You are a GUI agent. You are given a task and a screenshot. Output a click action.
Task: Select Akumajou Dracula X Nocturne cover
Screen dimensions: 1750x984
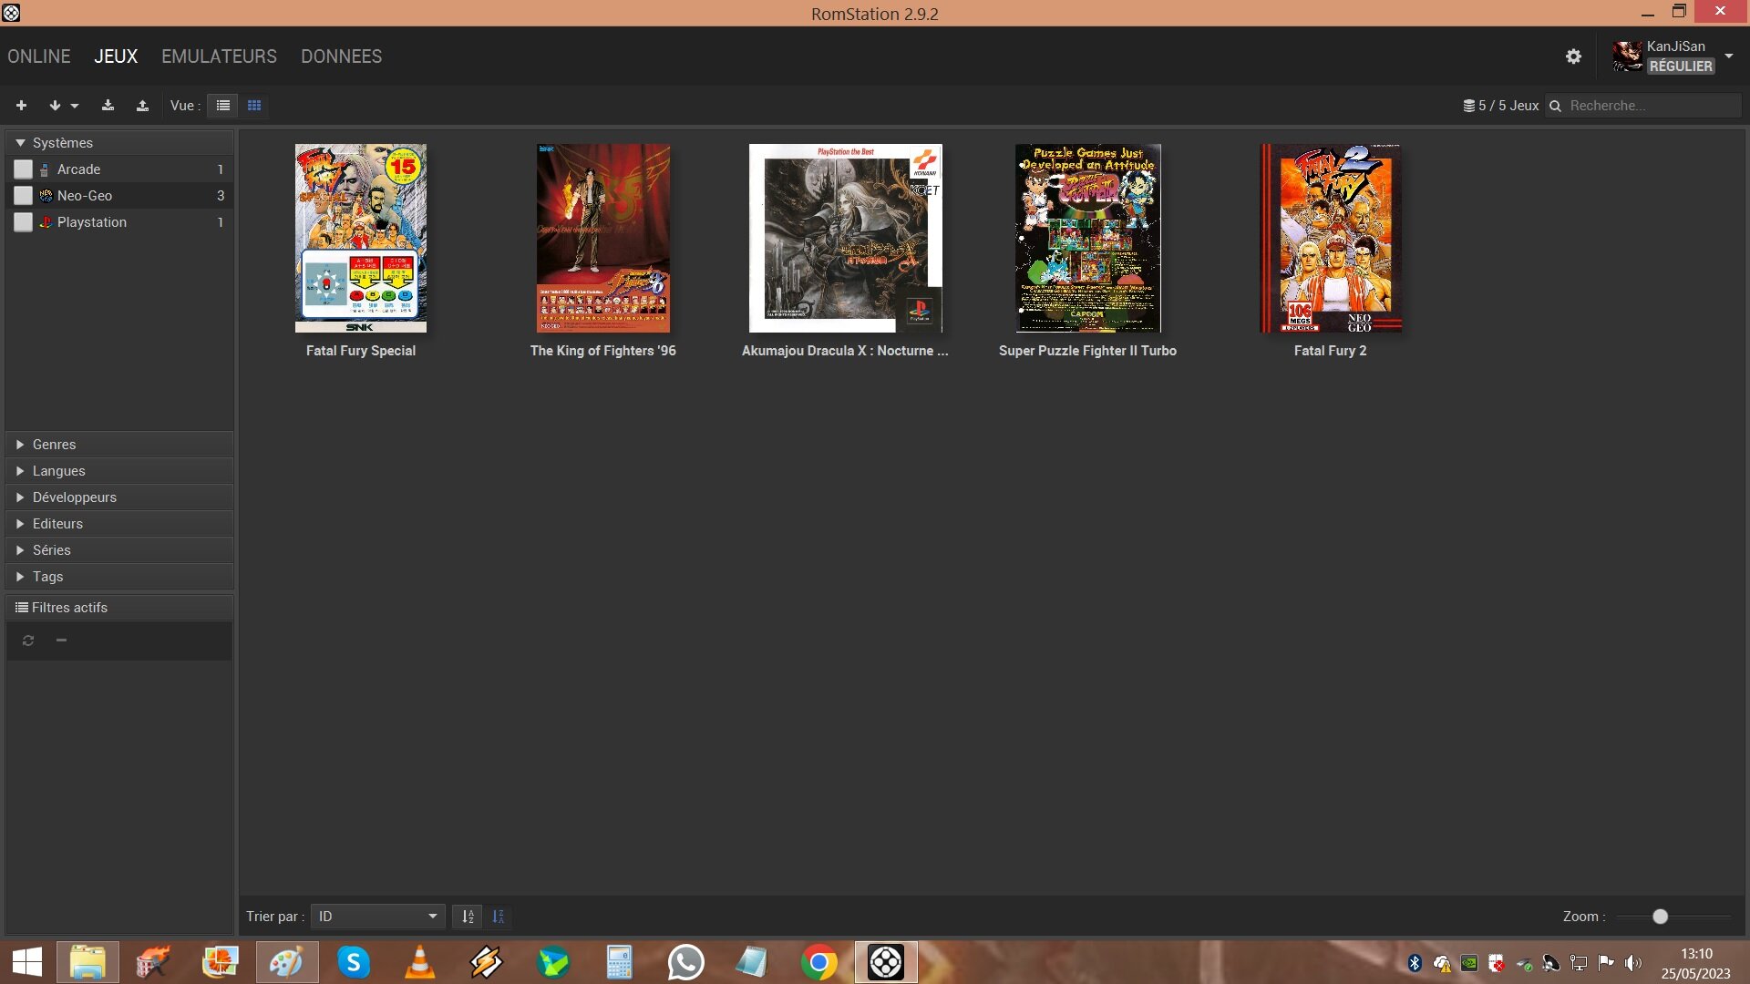coord(846,238)
